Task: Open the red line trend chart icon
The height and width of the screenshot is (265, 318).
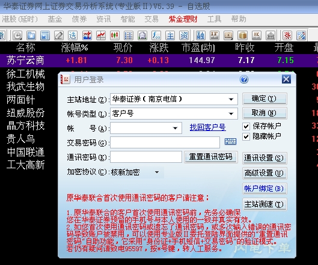Action: [x=101, y=35]
